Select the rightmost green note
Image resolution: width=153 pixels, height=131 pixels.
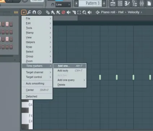point(150,77)
